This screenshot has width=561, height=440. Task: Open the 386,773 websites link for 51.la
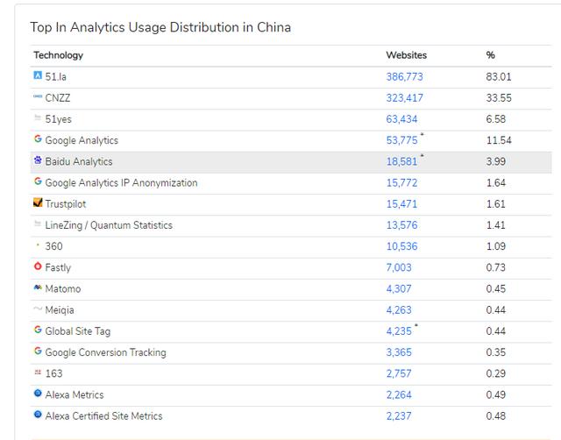click(x=404, y=76)
